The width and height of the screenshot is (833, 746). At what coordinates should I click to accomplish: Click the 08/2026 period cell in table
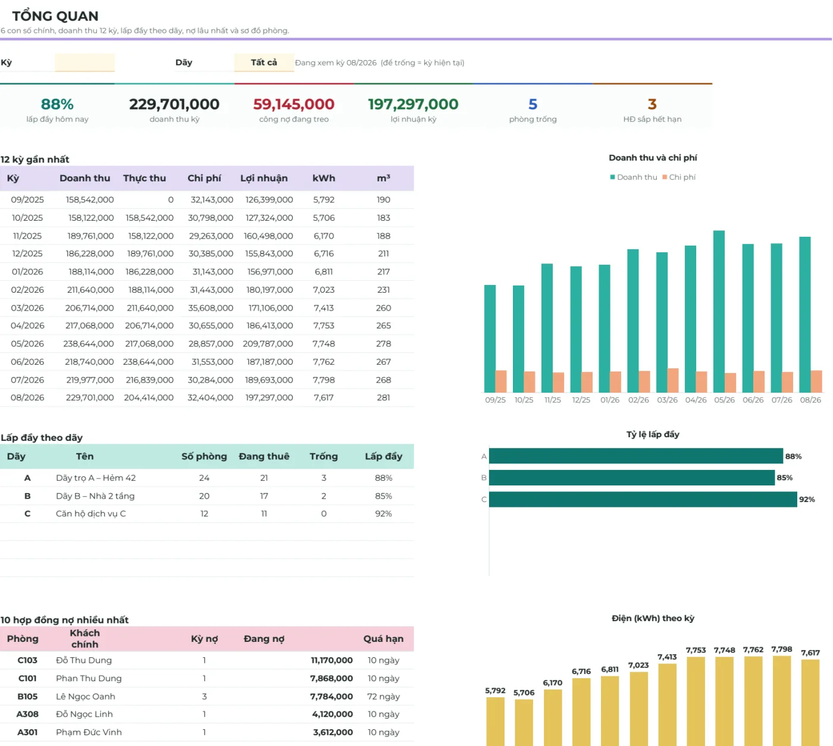pos(27,397)
